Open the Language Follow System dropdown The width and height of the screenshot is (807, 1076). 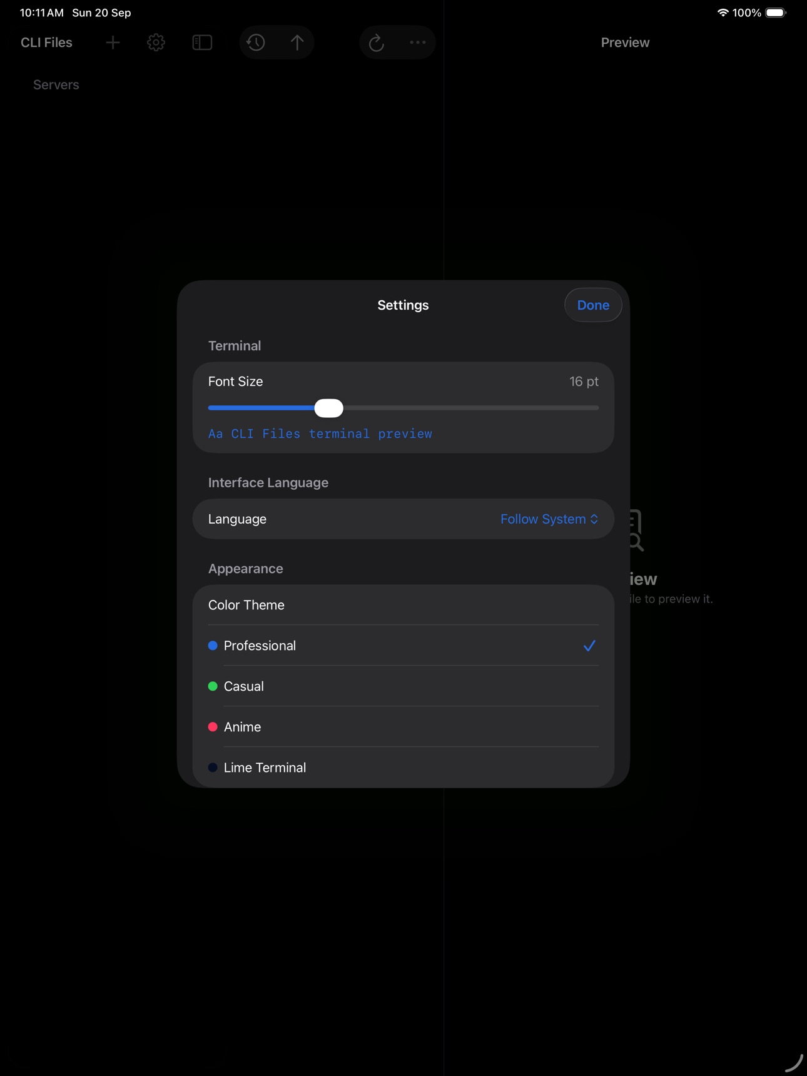tap(549, 519)
